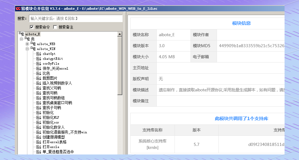Click the module size value 4.05 MB
The height and width of the screenshot is (160, 299).
167,57
